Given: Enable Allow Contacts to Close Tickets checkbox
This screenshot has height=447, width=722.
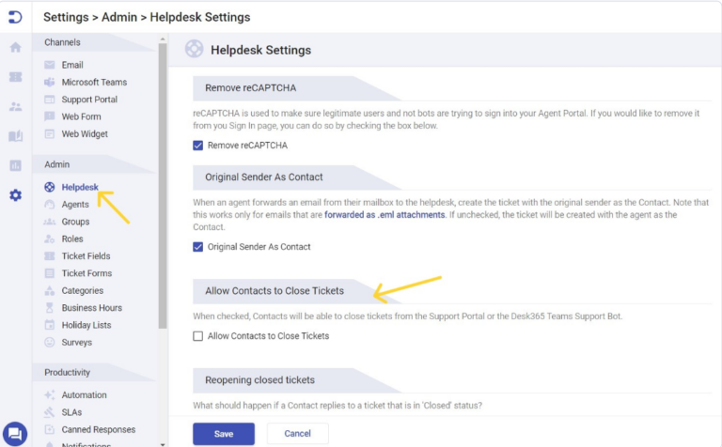Looking at the screenshot, I should (197, 336).
